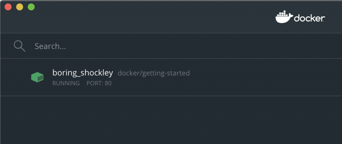The height and width of the screenshot is (144, 342).
Task: Click blank space right of PORT: 80
Action: (200, 83)
